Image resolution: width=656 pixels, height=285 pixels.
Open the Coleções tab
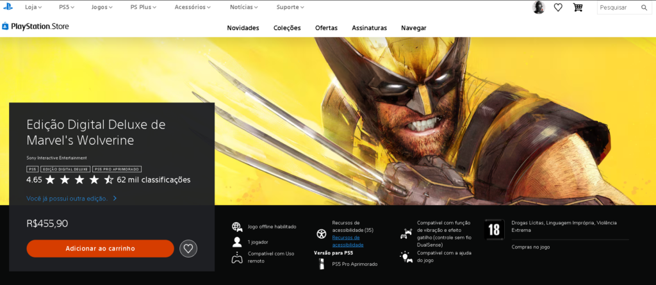[x=287, y=28]
